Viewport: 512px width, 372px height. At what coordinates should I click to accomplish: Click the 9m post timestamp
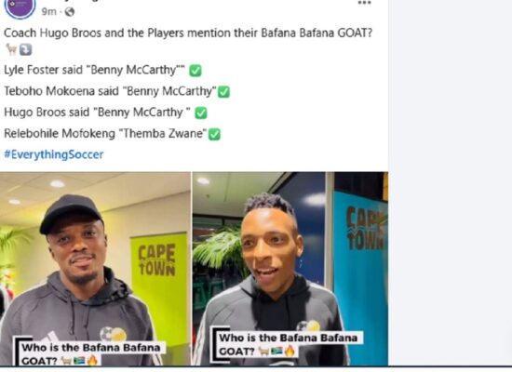point(48,12)
